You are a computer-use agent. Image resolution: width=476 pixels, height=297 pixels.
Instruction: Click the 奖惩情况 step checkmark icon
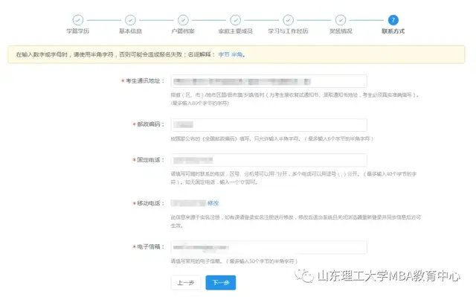pyautogui.click(x=341, y=20)
